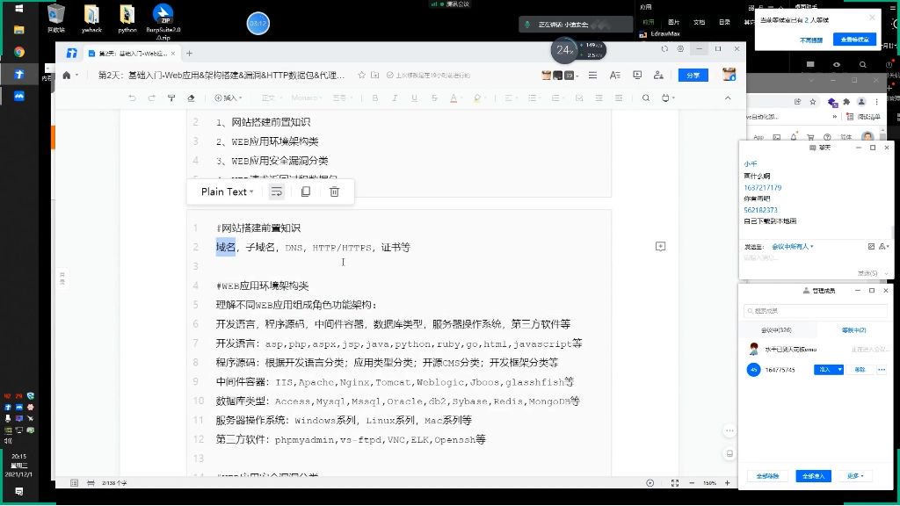Toggle word wrap in the code block

[x=277, y=192]
